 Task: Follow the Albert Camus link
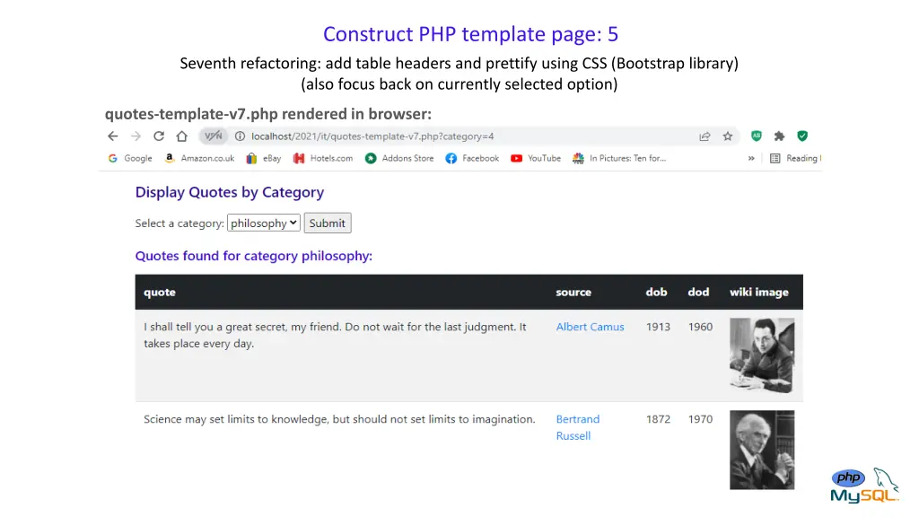590,327
